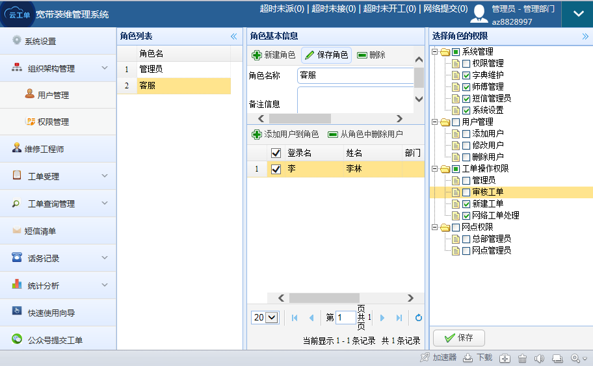
Task: Click the pencil Save Role icon
Action: coord(310,55)
